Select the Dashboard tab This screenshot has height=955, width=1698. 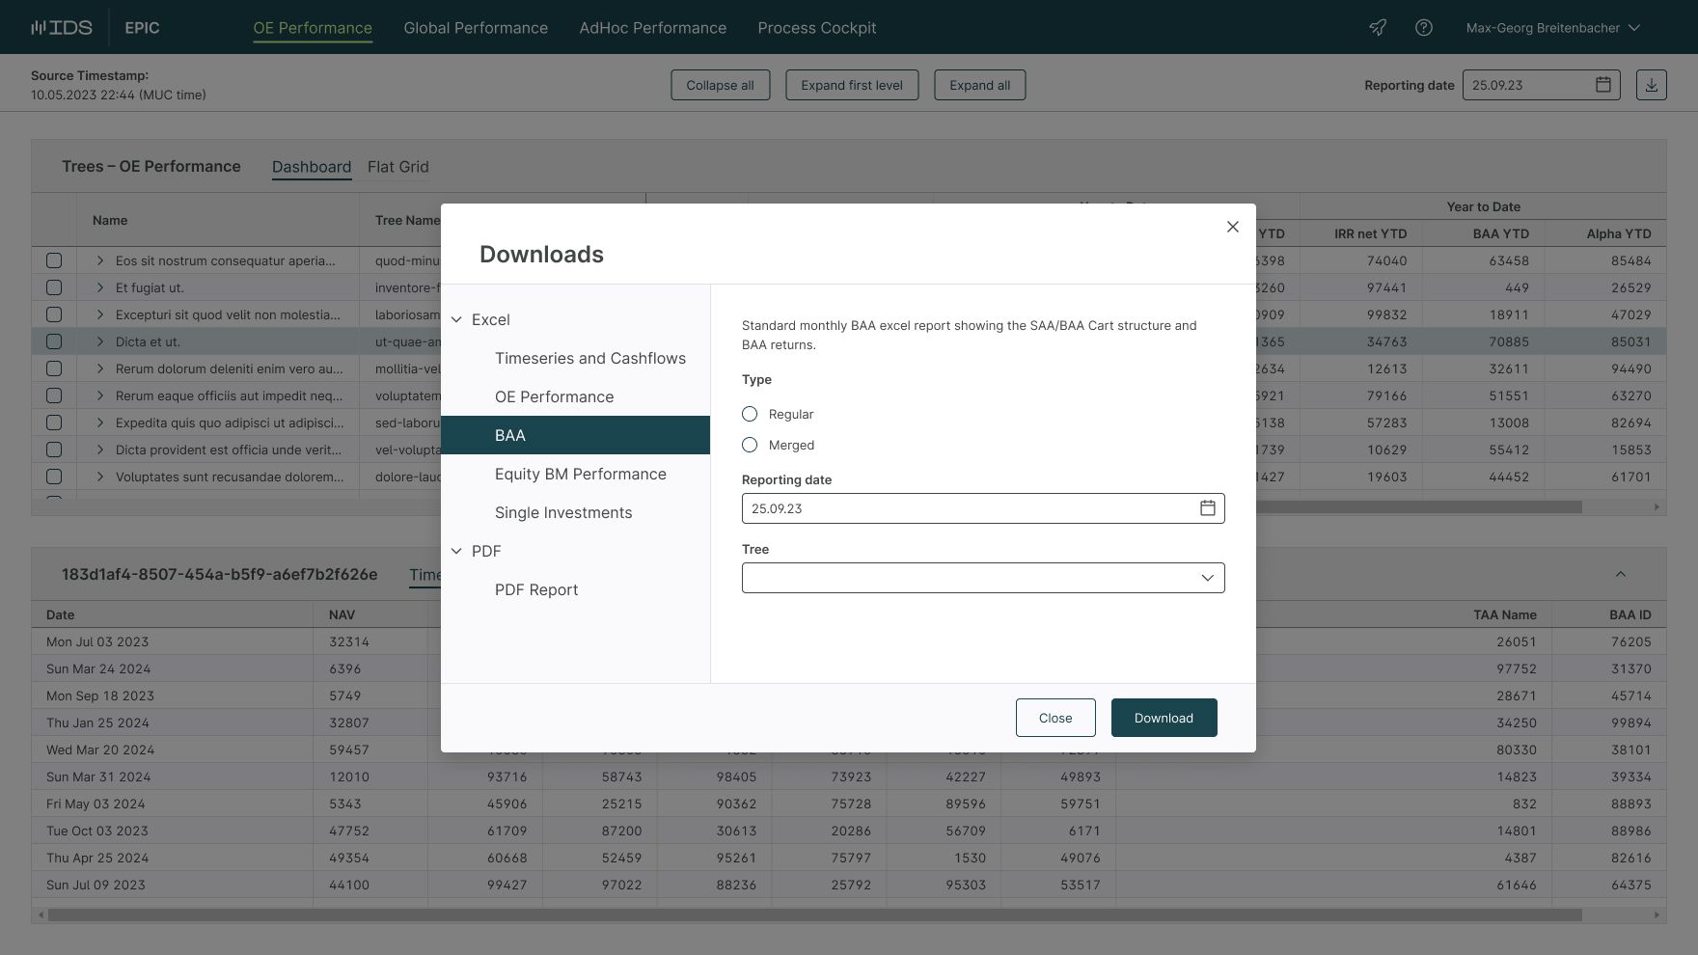pyautogui.click(x=312, y=167)
